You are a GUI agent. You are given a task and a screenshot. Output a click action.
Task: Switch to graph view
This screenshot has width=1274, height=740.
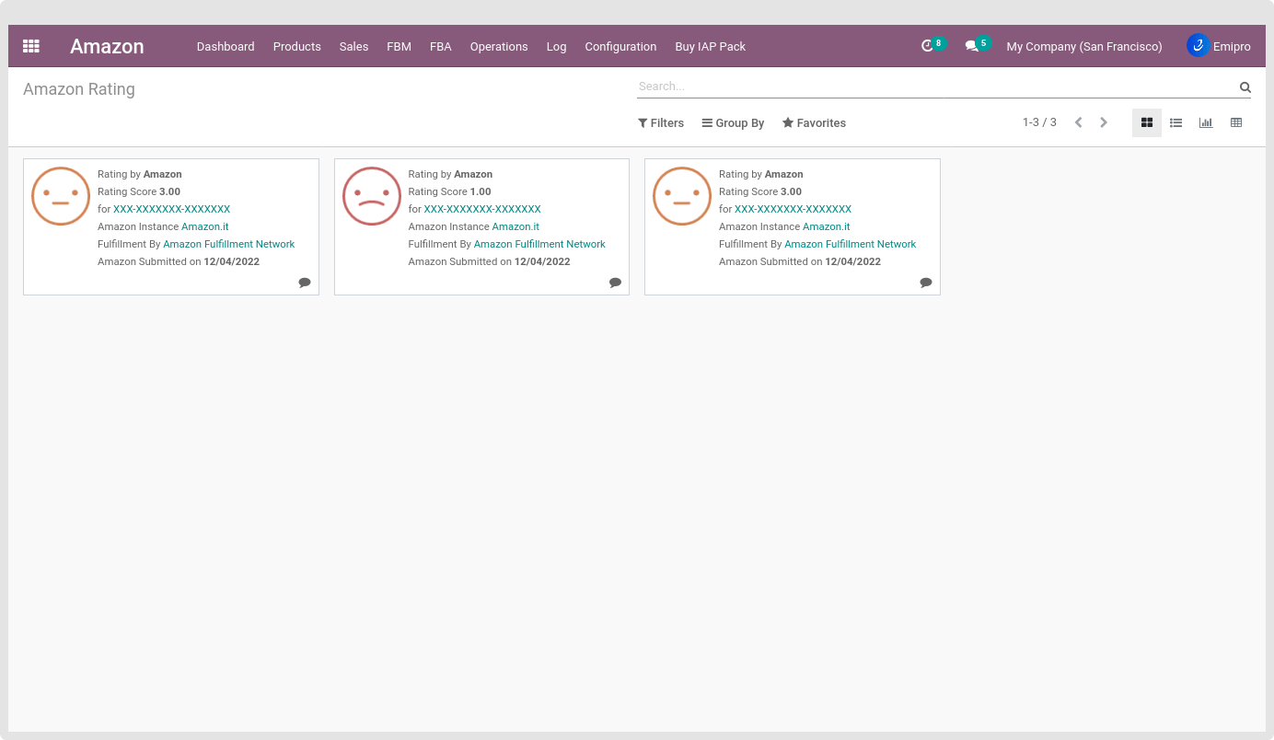[1205, 122]
